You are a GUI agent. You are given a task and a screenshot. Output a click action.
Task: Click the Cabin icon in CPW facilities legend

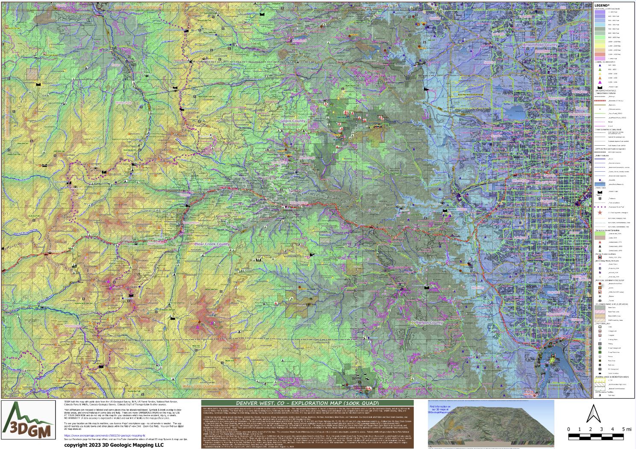600,327
